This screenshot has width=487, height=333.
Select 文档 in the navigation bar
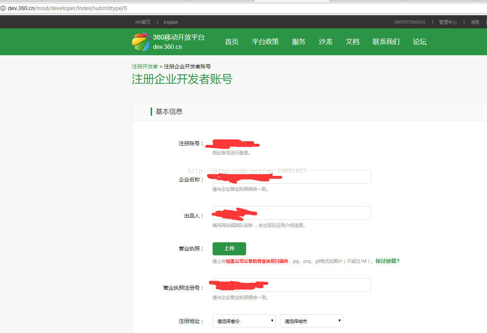click(352, 42)
